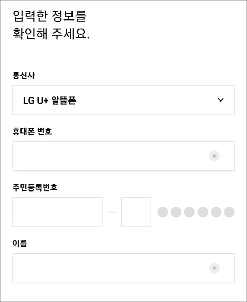Click the 주민등록번호 field label
Screen dimensions: 247x302
[35, 187]
